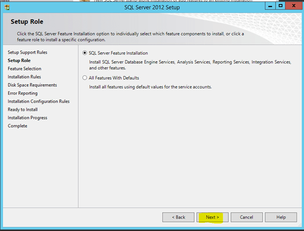Screen dimensions: 304x231
Task: Click Installation Progress in sidebar
Action: point(28,118)
